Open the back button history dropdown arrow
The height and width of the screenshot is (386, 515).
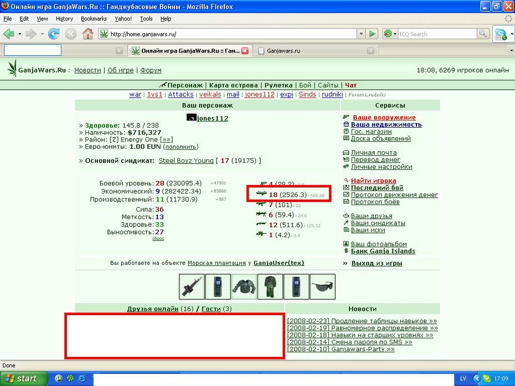20,34
